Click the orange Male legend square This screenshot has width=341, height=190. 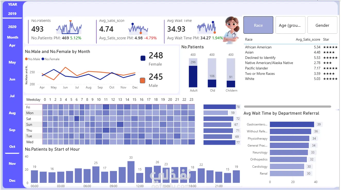click(143, 80)
